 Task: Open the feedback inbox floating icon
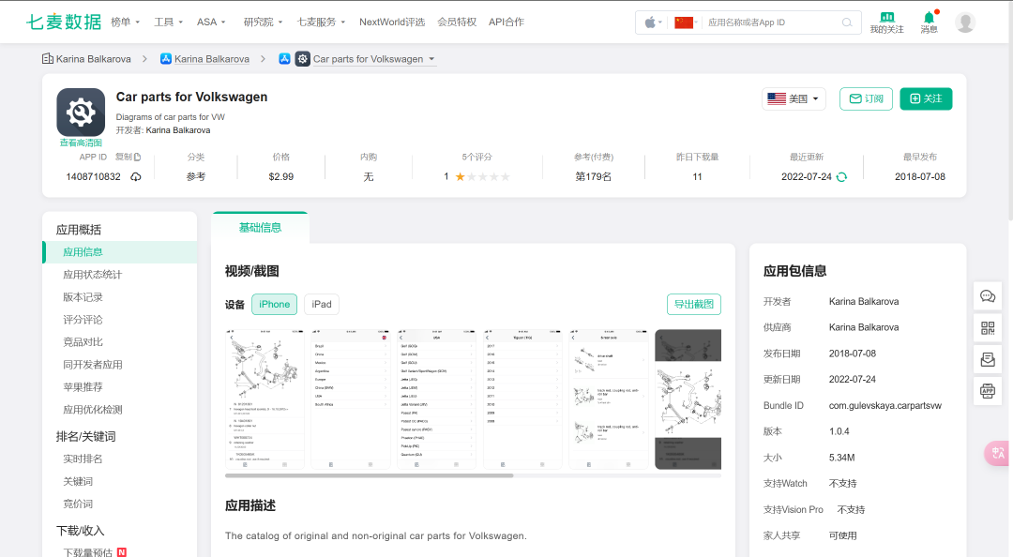click(x=988, y=359)
